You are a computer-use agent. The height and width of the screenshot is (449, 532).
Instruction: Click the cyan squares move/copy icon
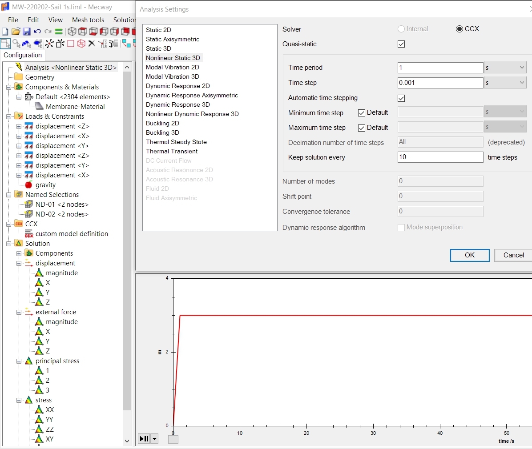pos(126,44)
